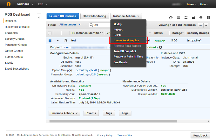The height and width of the screenshot is (140, 216).
Task: Open the account name dropdown
Action: click(177, 4)
